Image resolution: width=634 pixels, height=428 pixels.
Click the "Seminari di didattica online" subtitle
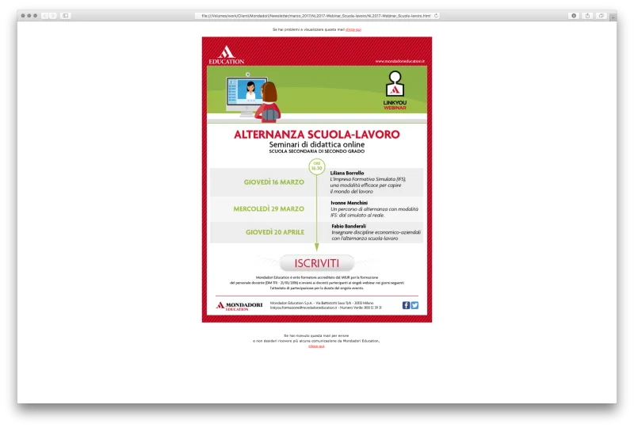pos(316,144)
